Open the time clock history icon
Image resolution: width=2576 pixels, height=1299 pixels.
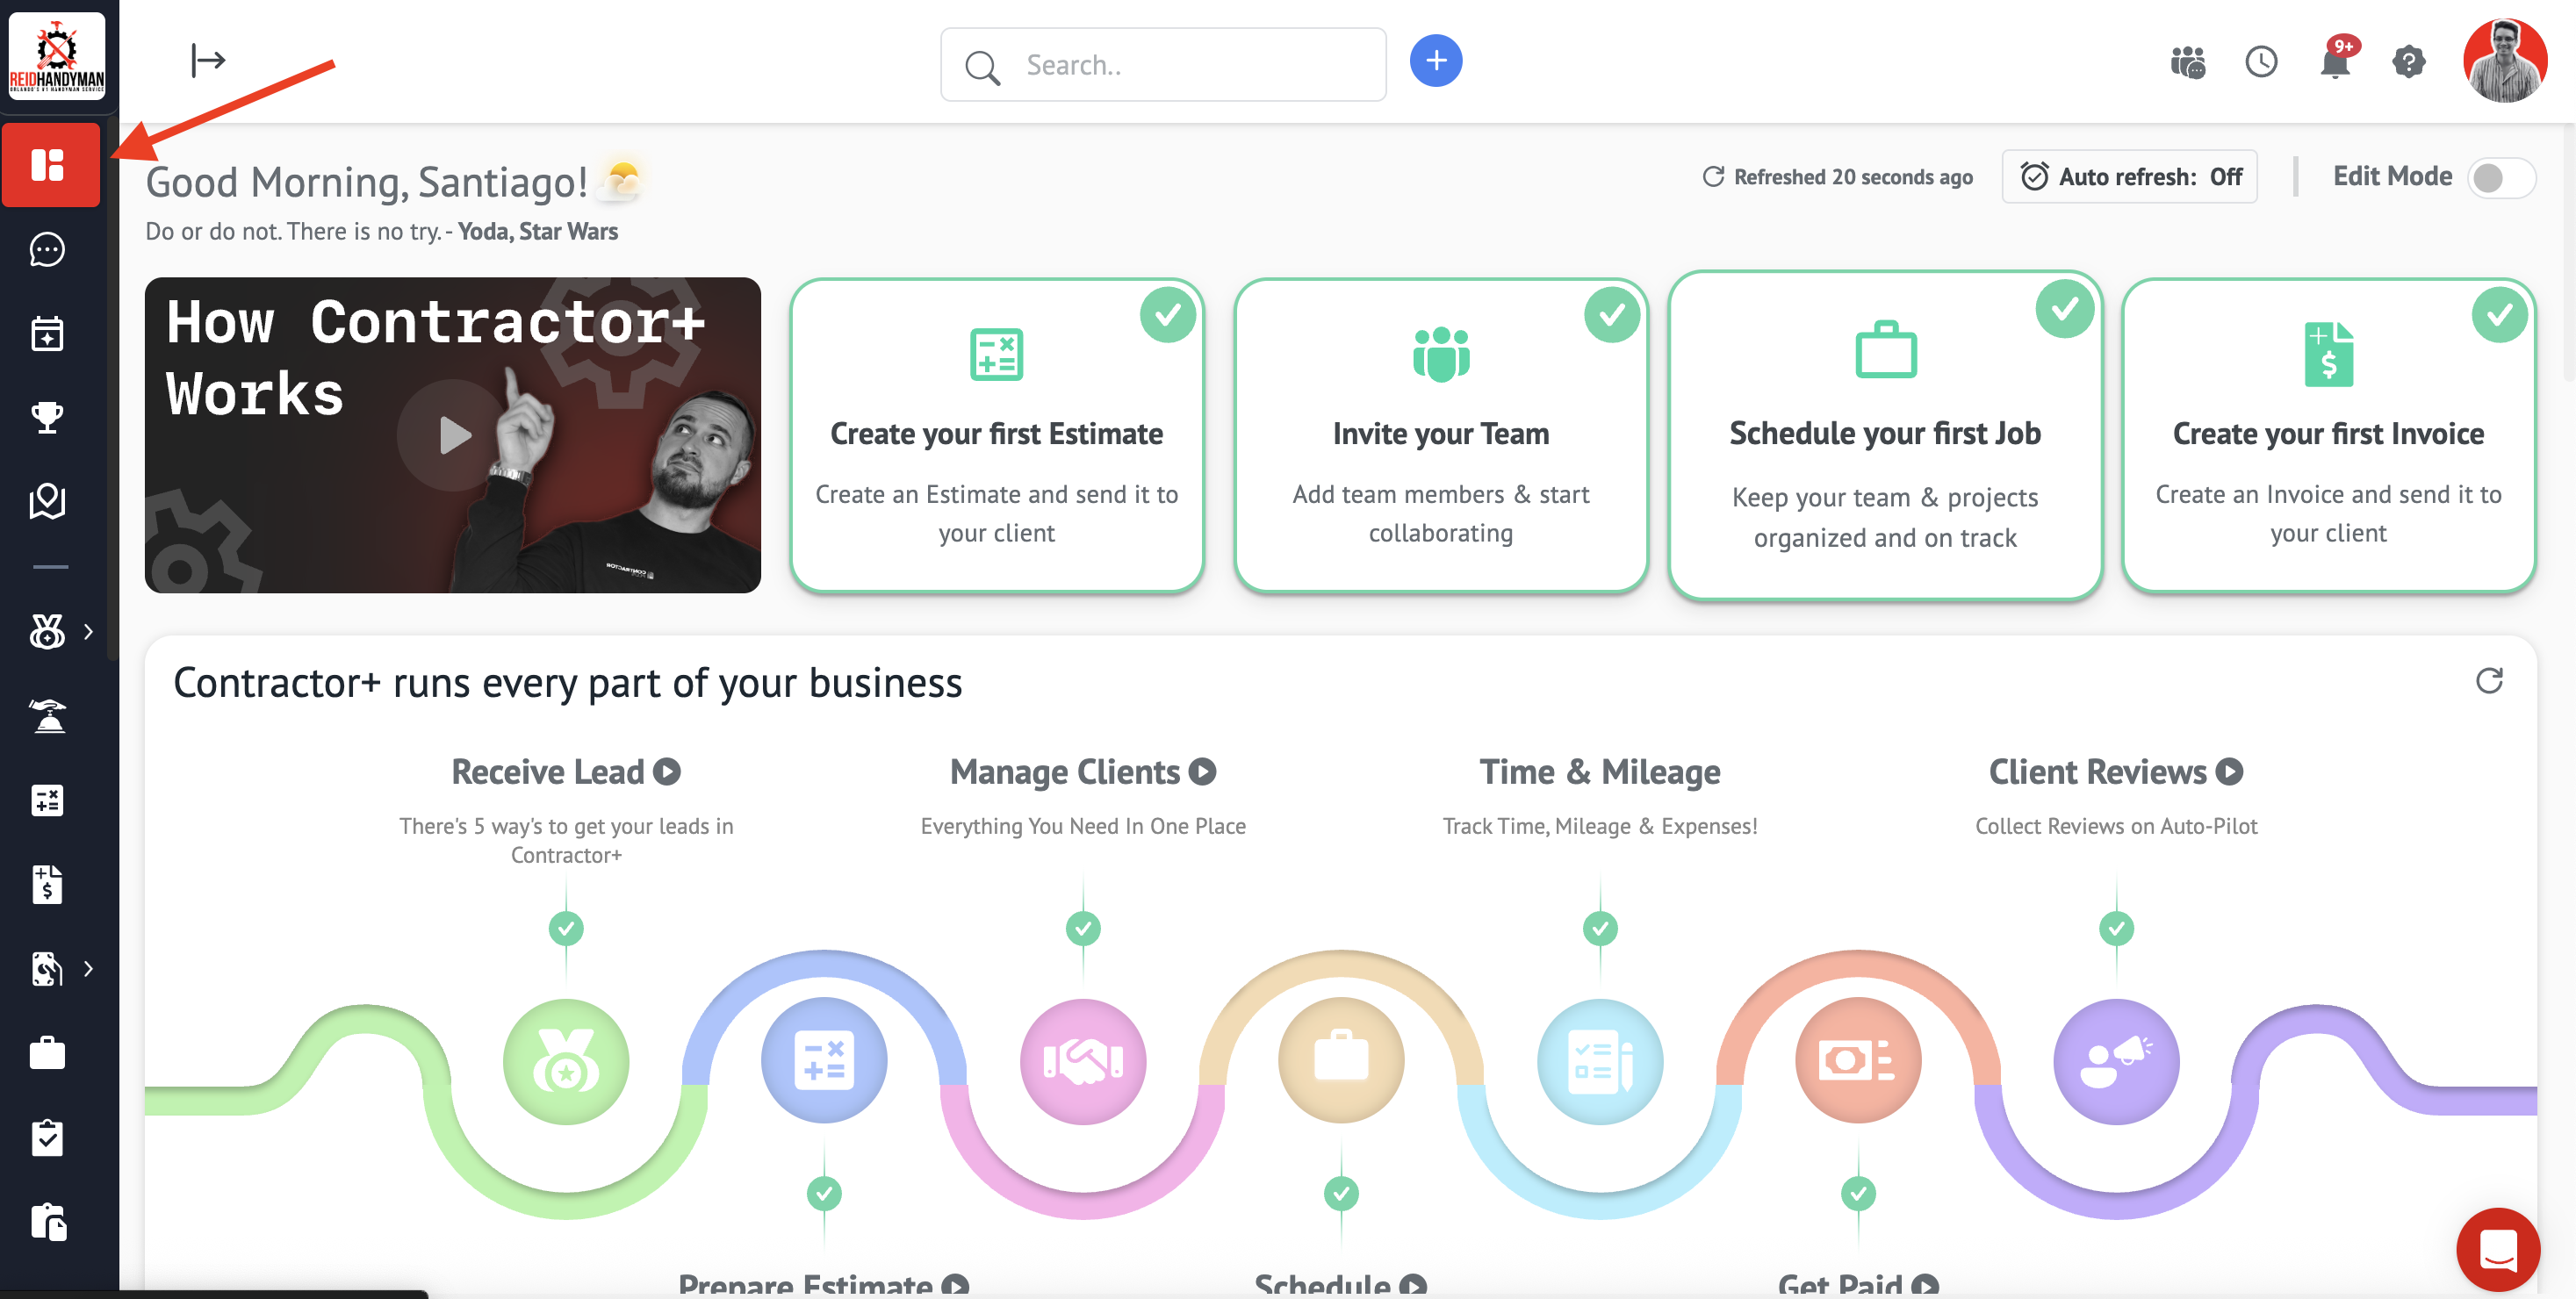pos(2260,63)
